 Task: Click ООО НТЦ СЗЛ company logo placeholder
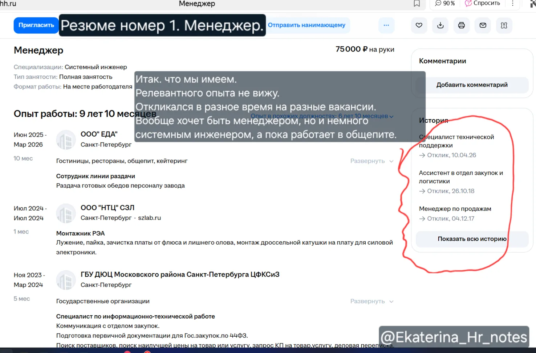pos(66,213)
